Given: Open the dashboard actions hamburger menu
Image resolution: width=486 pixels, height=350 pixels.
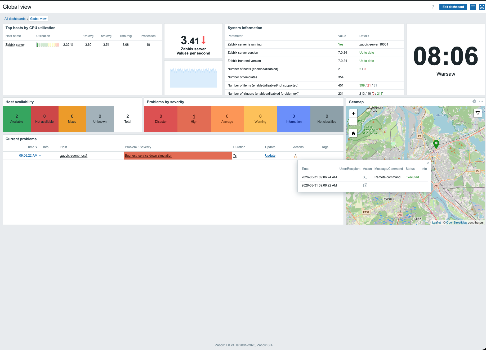Looking at the screenshot, I should 473,7.
